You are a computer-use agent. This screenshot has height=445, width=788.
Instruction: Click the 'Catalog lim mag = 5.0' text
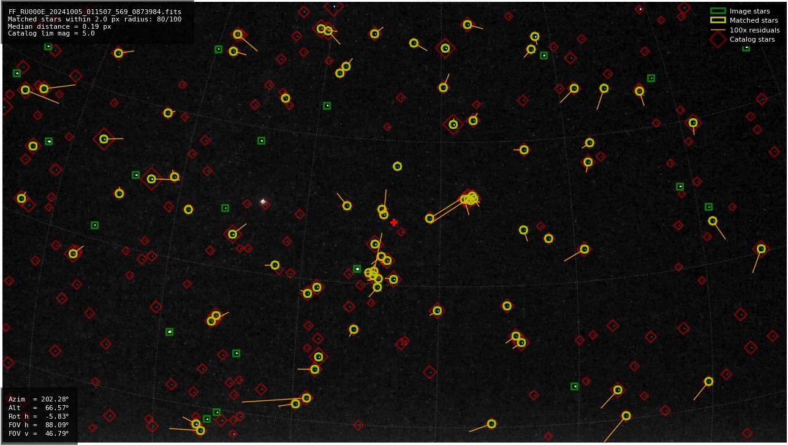(x=51, y=34)
